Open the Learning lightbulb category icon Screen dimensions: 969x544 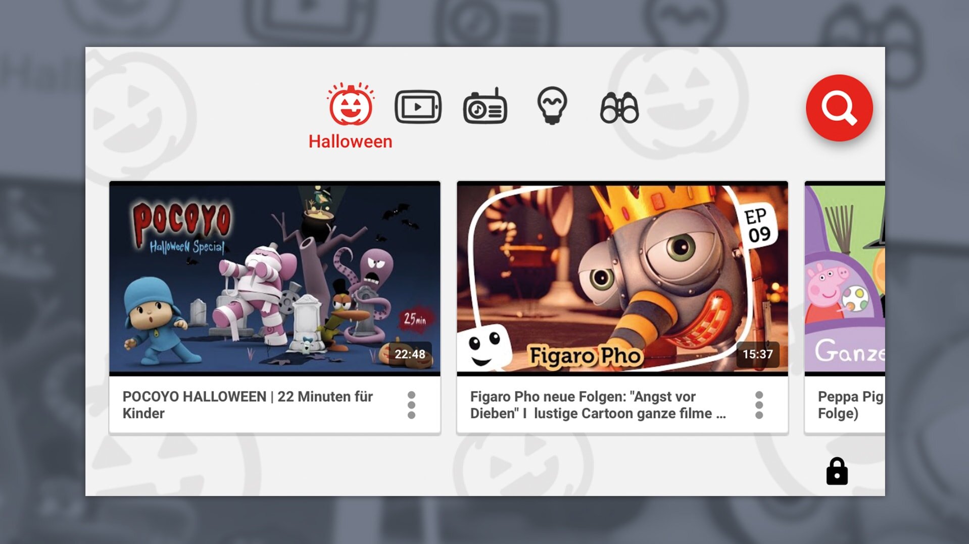tap(552, 105)
